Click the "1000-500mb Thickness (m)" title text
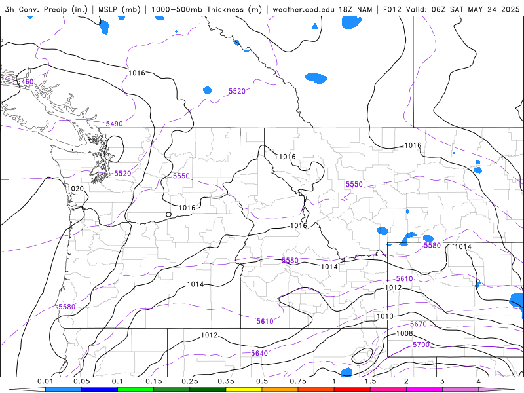This screenshot has height=393, width=524. coord(206,9)
